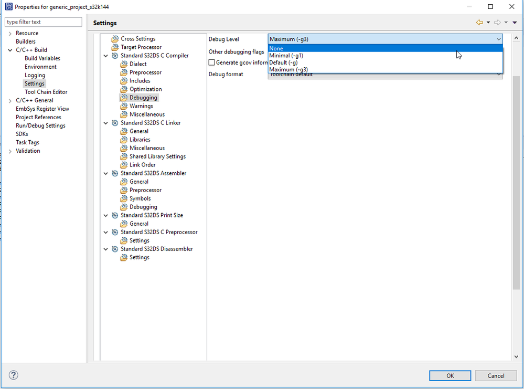Expand the C/C++ General node
Viewport: 524px width, 389px height.
pos(10,101)
